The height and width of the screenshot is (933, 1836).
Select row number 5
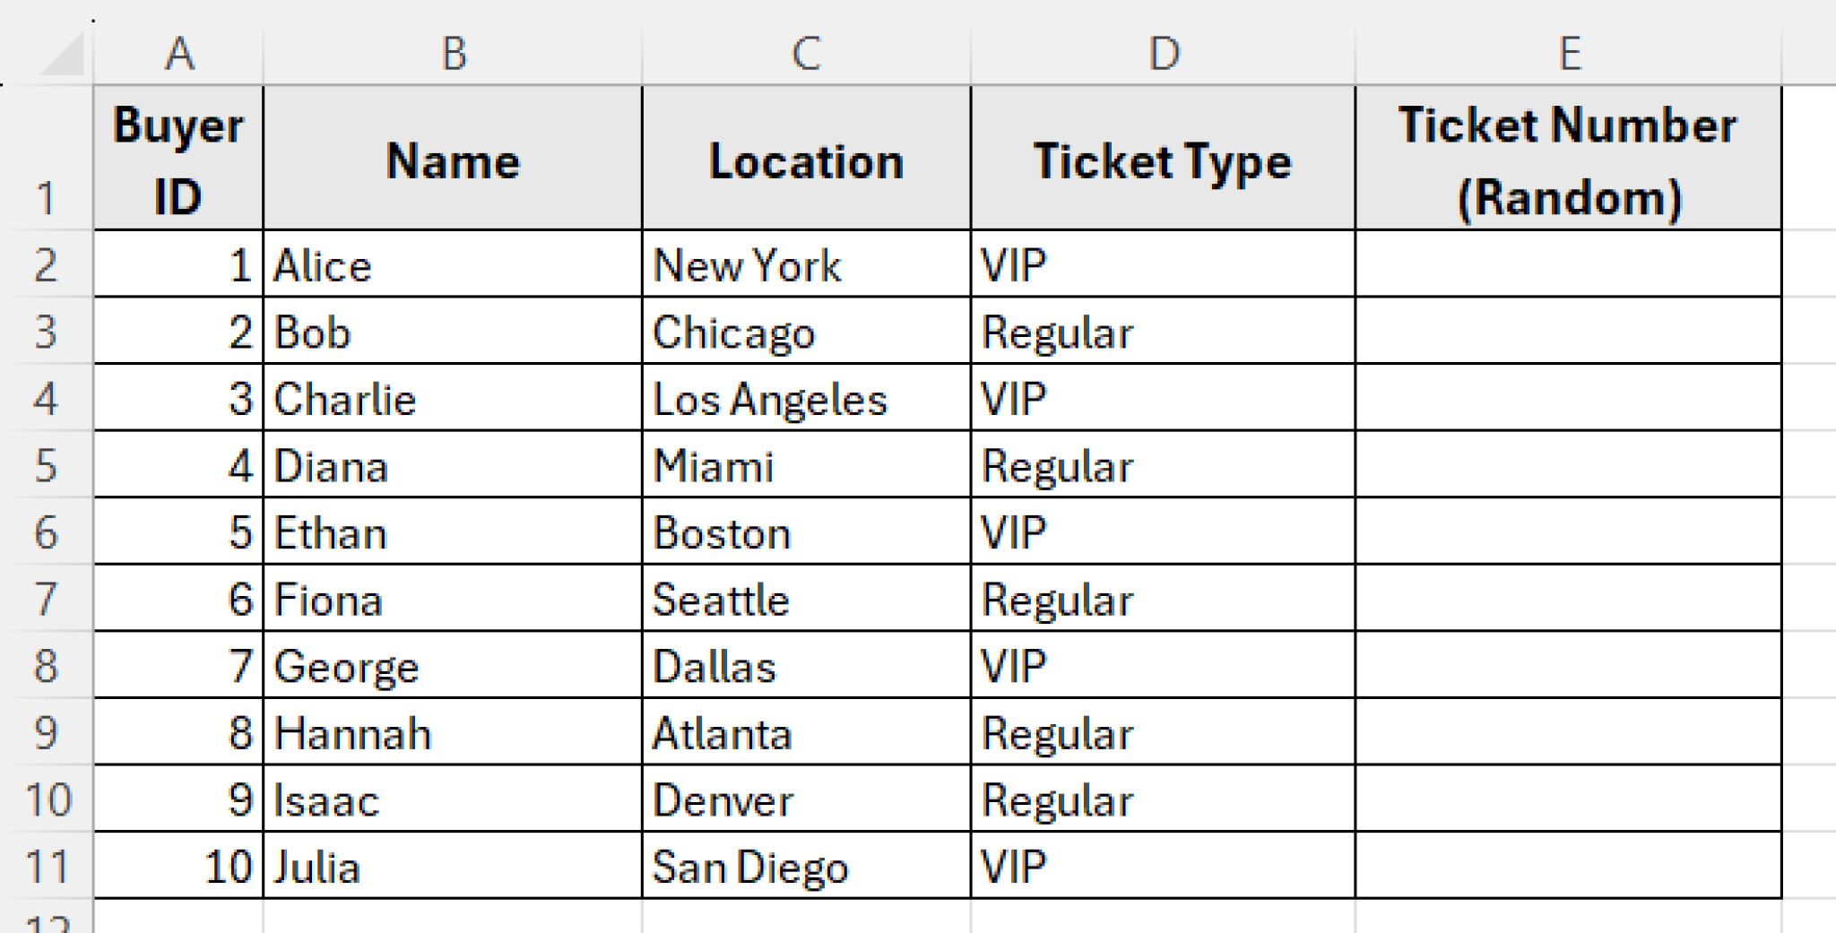coord(45,465)
